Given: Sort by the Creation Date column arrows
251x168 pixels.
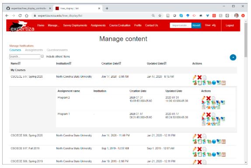Looking at the screenshot, I should tap(120, 63).
